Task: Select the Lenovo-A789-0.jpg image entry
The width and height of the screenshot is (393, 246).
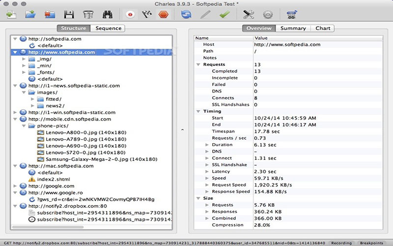Action: [86, 139]
